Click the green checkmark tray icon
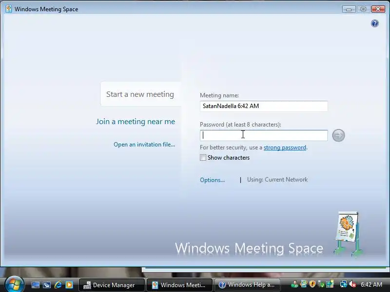This screenshot has width=390, height=292. [x=321, y=285]
